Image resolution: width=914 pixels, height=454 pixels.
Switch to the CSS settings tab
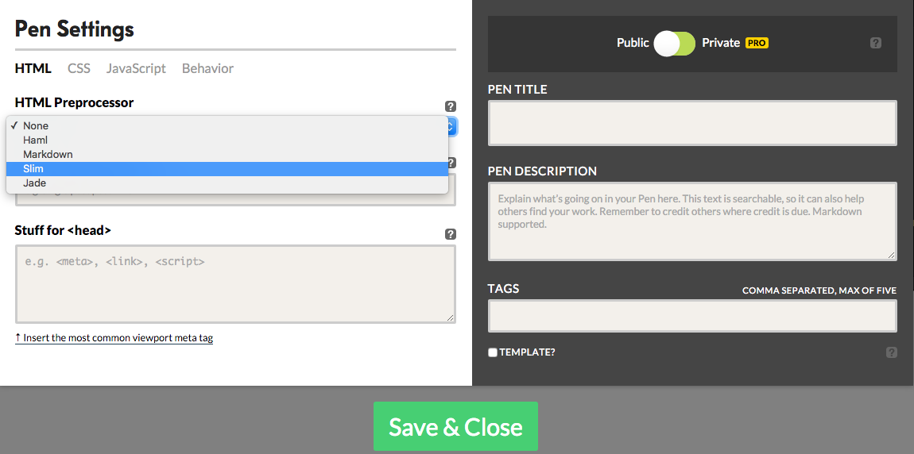tap(79, 68)
